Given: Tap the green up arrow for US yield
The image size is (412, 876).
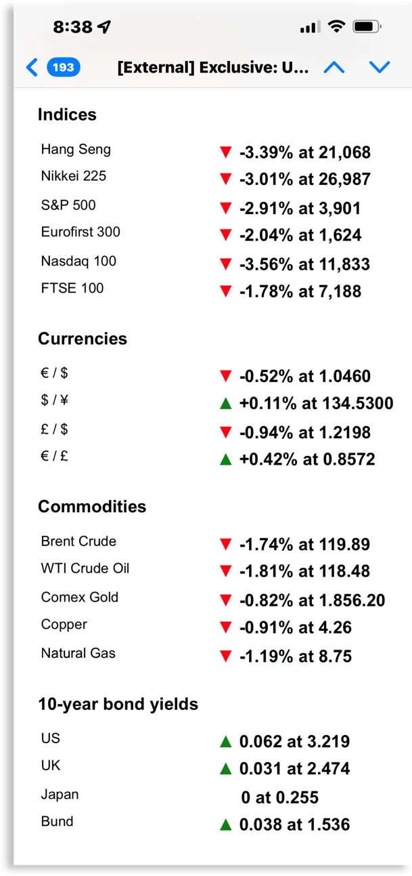Looking at the screenshot, I should [226, 741].
